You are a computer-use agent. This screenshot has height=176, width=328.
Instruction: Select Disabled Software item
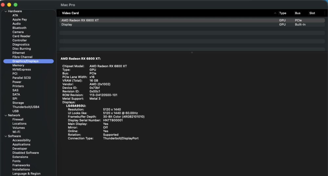[x=26, y=153]
